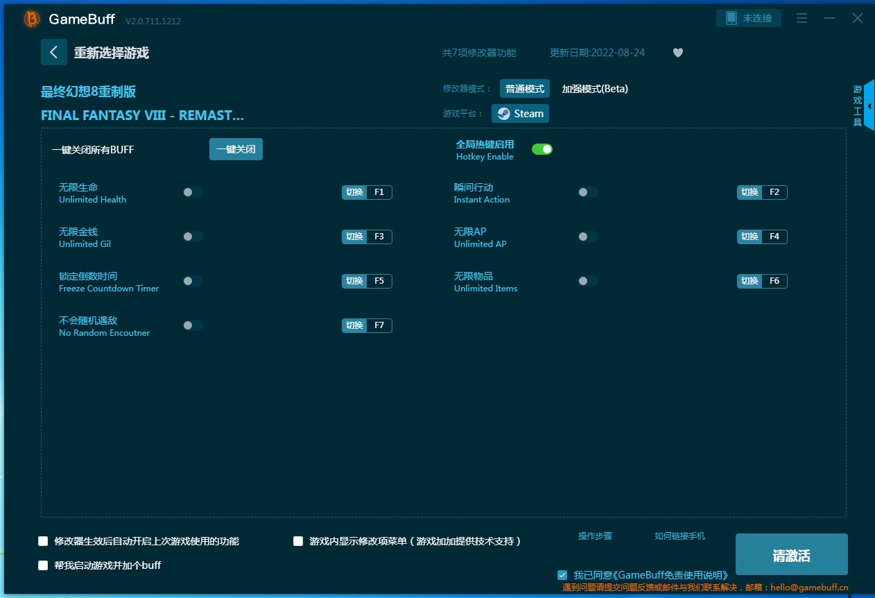Turn on No Random Encounter toggle
Screen dimensions: 875x598
[x=193, y=325]
